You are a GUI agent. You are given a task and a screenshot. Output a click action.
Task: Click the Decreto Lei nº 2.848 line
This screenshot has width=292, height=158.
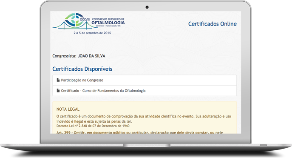point(93,126)
